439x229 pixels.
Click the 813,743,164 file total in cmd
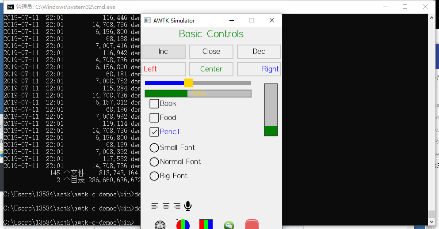tap(118, 173)
